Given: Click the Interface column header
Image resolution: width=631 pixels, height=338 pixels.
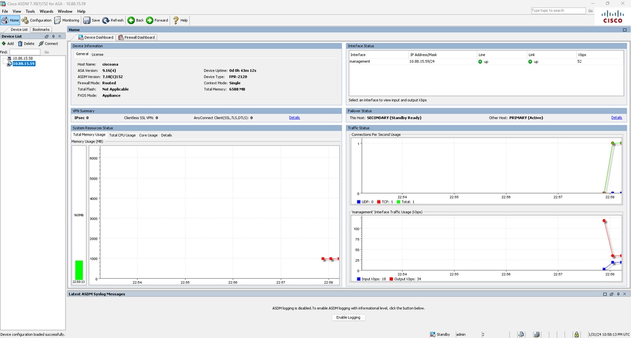Looking at the screenshot, I should 378,55.
